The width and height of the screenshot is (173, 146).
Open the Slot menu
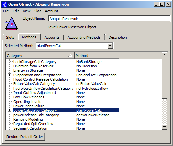(x=37, y=11)
